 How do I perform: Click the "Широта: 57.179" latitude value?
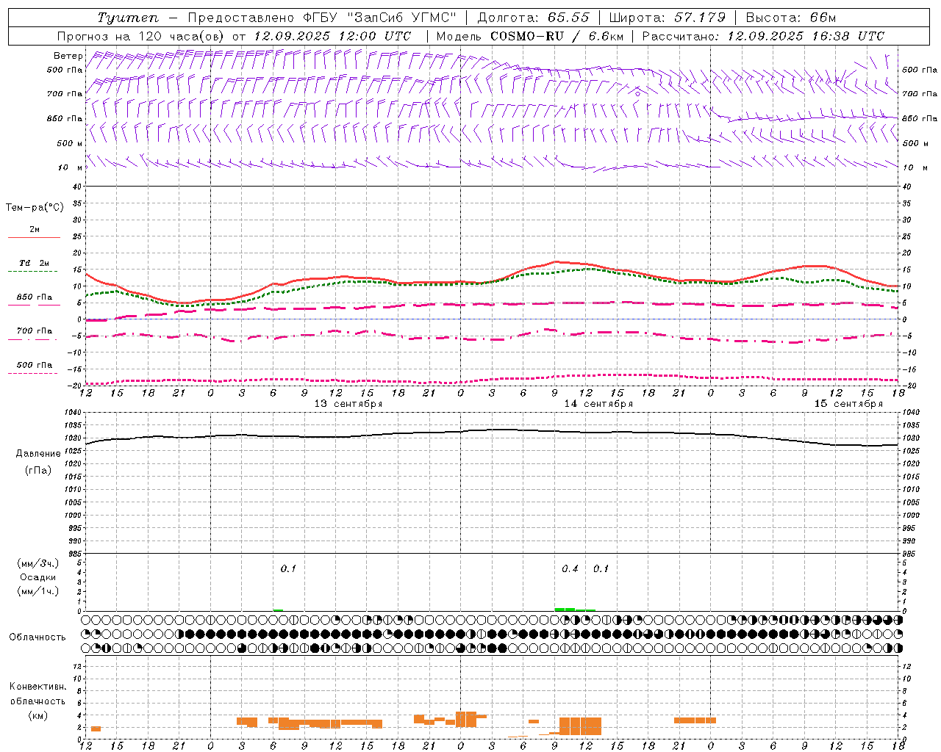667,18
